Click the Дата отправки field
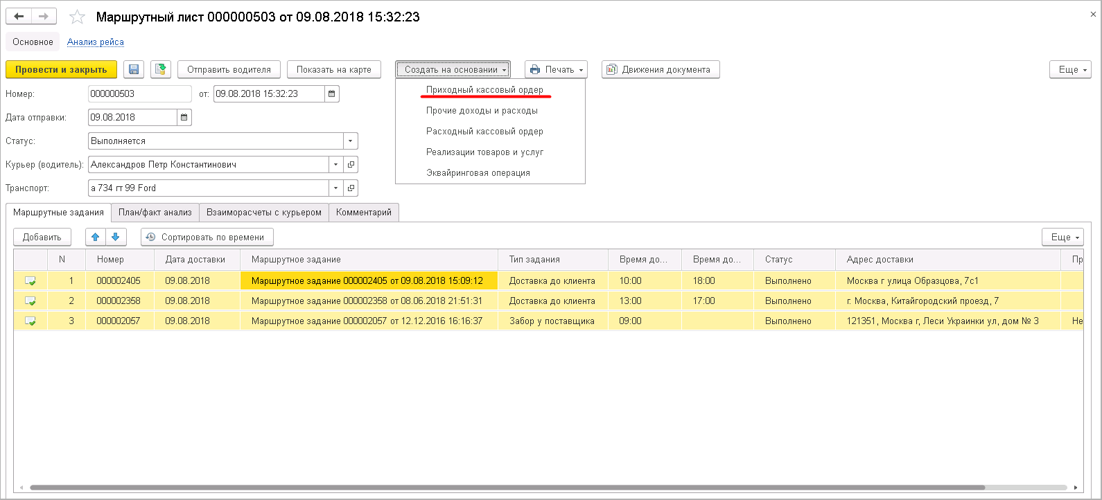This screenshot has width=1102, height=500. click(x=132, y=117)
